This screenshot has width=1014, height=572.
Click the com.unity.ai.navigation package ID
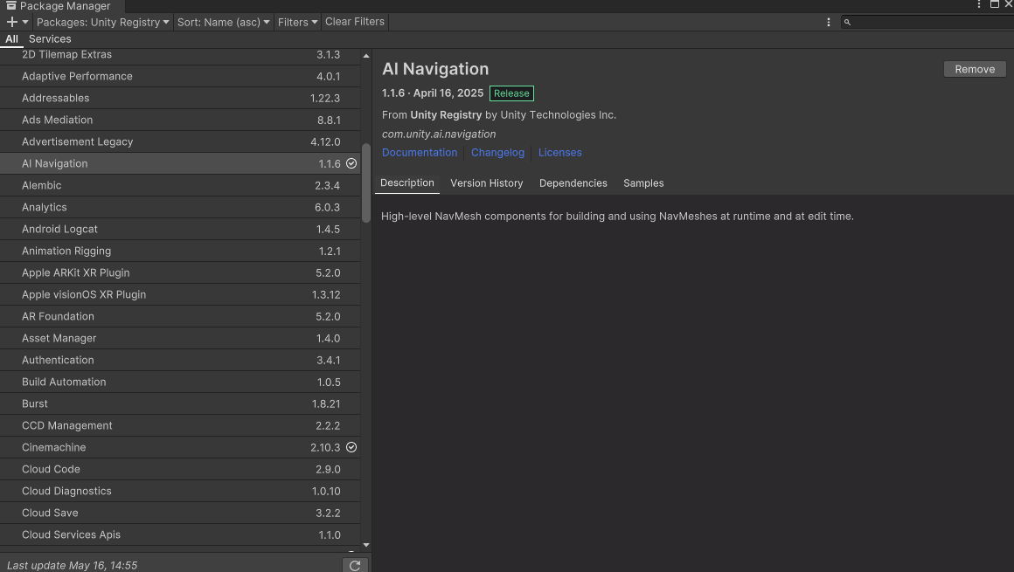(x=439, y=134)
